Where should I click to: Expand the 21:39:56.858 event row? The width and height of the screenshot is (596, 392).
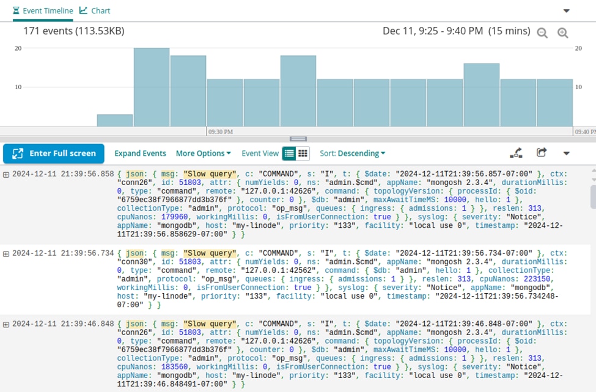click(x=6, y=174)
